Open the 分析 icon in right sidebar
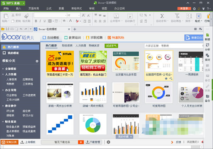The height and width of the screenshot is (149, 213). tap(207, 47)
